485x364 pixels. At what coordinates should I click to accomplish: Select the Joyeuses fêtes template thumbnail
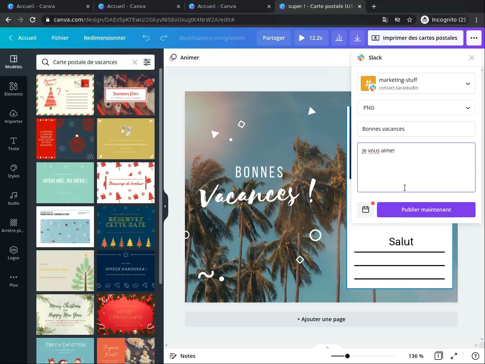click(126, 95)
